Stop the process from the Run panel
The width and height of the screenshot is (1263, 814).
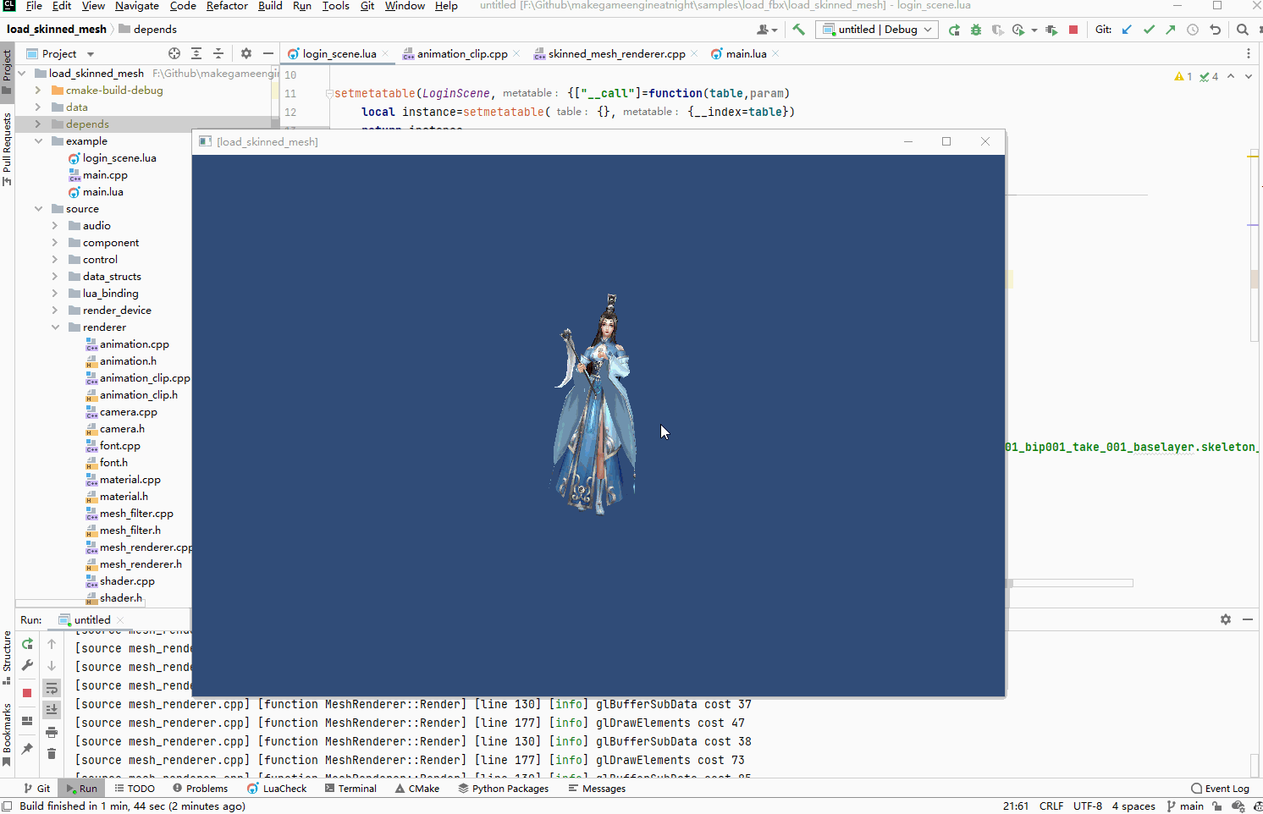click(x=27, y=693)
